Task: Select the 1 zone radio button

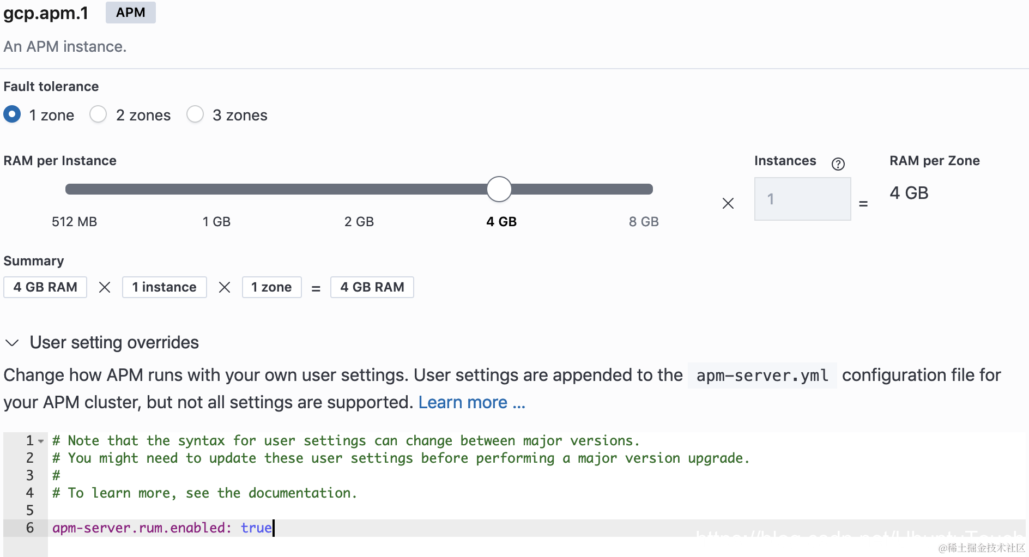Action: coord(12,114)
